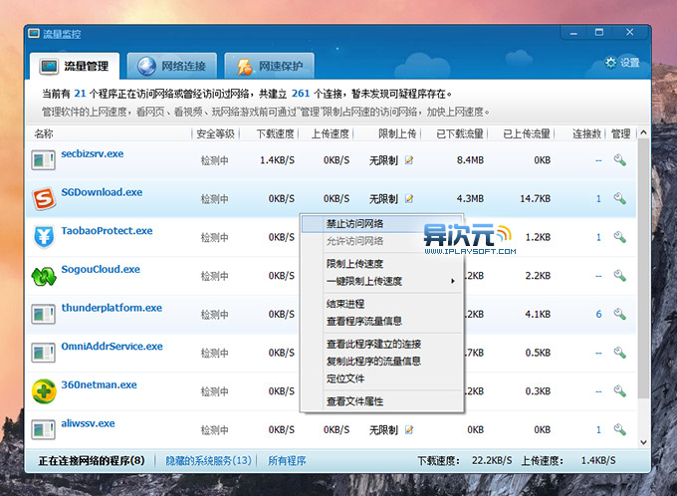Choose 查看程序流量信息 menu entry
This screenshot has height=496, width=677.
point(381,321)
